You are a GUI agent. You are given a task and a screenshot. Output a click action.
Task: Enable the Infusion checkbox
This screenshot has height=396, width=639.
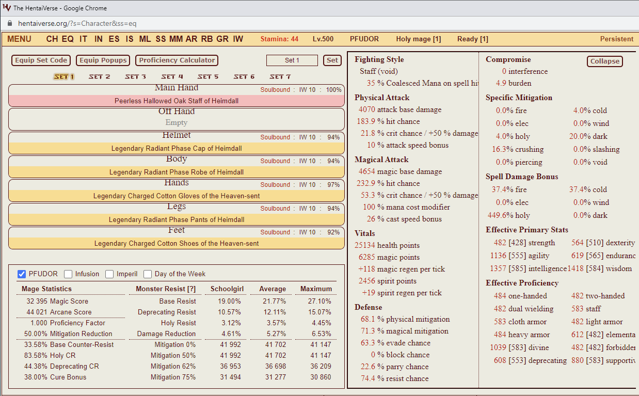(x=68, y=274)
